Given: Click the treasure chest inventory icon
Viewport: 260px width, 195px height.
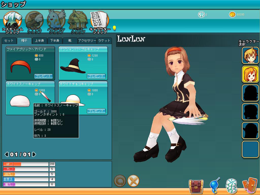Looking at the screenshot, I should tap(196, 186).
